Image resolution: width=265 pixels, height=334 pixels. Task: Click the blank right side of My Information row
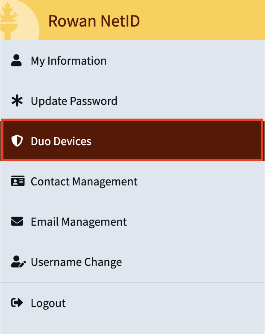click(192, 61)
